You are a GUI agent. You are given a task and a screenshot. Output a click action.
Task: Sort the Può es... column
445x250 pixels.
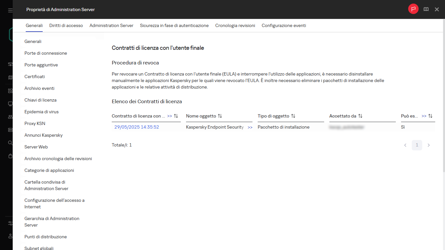pos(430,116)
